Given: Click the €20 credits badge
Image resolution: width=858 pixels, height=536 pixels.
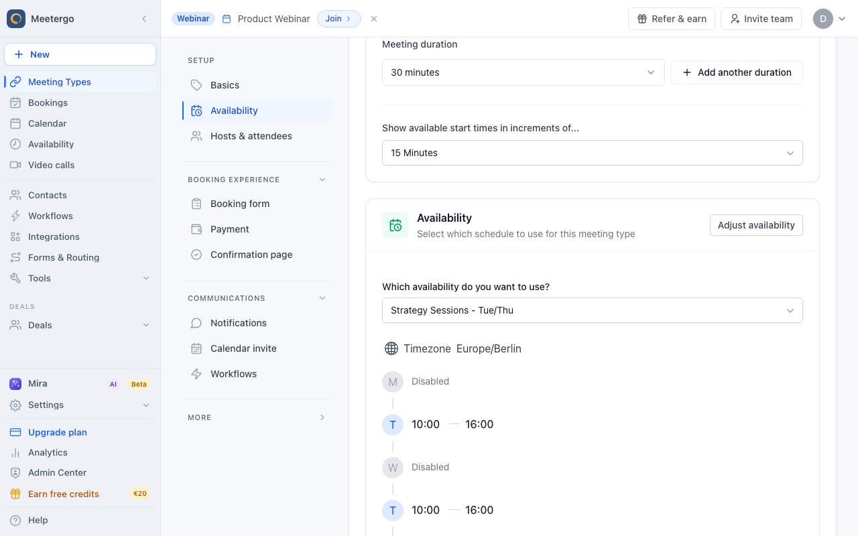Looking at the screenshot, I should pos(139,494).
